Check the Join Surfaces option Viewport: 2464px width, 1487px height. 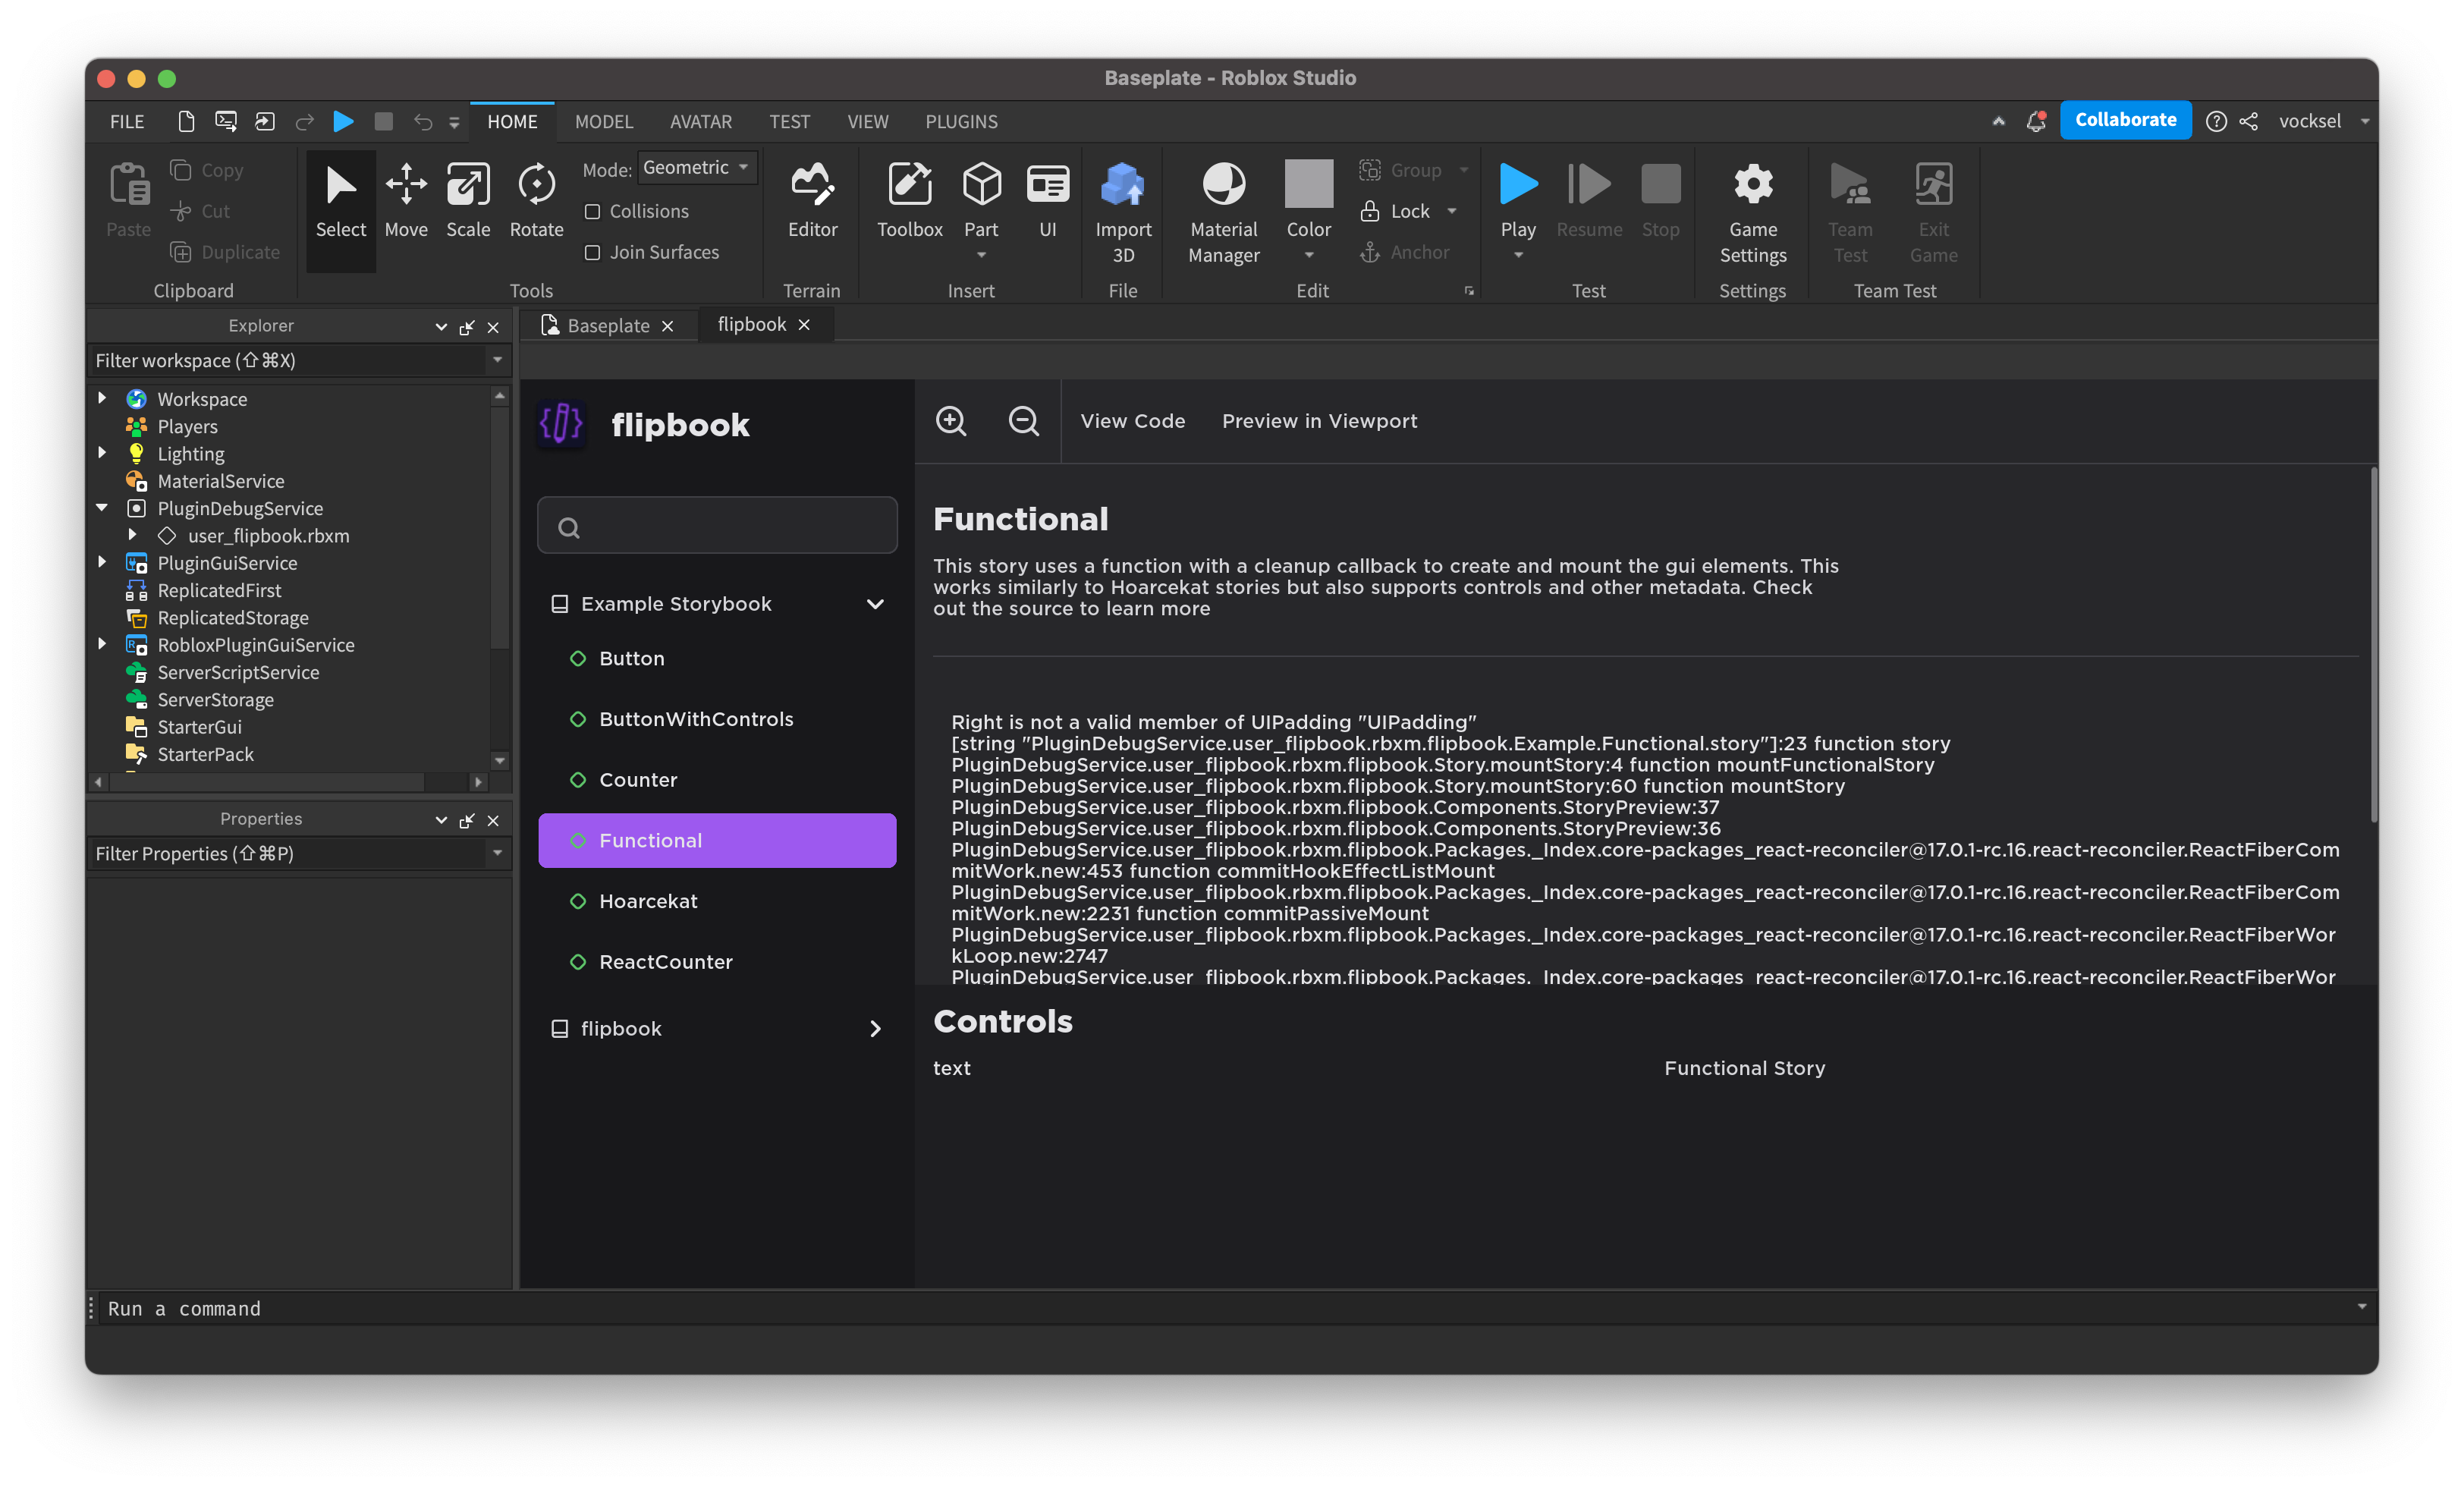[592, 252]
